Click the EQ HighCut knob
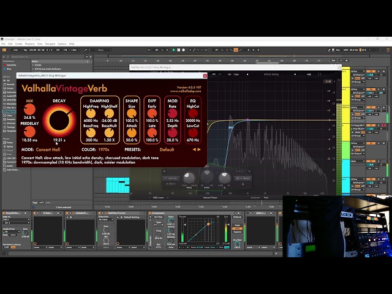The image size is (392, 294). (x=193, y=113)
